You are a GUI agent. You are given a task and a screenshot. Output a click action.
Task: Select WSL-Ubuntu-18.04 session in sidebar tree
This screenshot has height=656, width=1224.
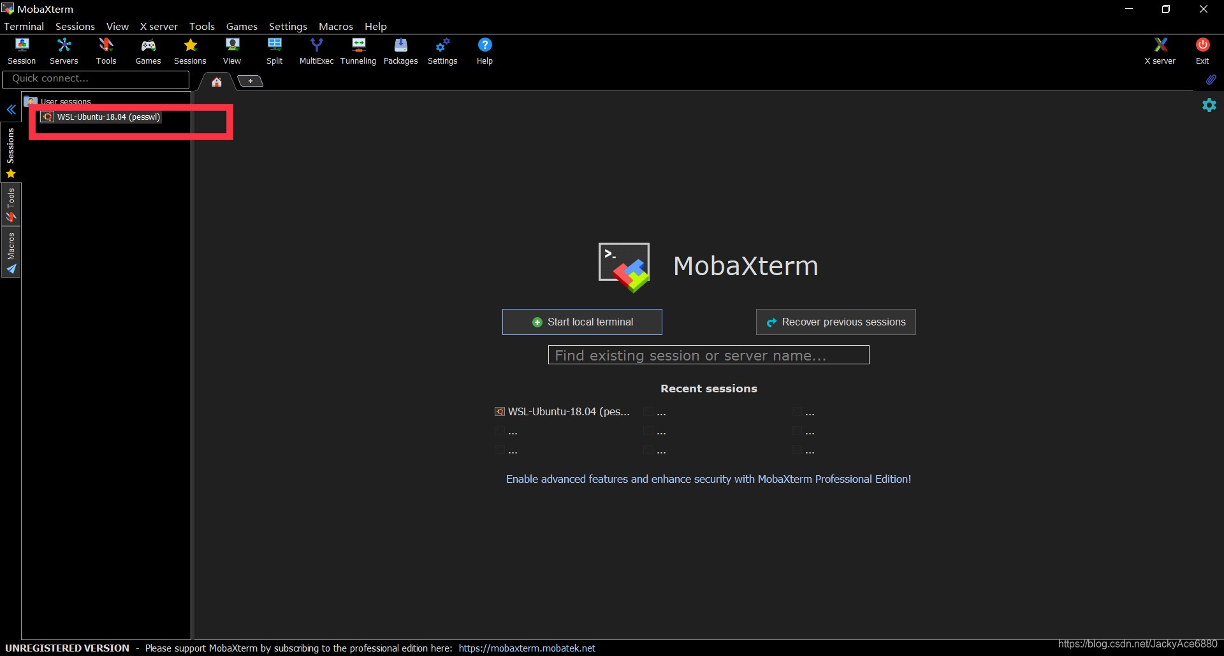coord(102,117)
